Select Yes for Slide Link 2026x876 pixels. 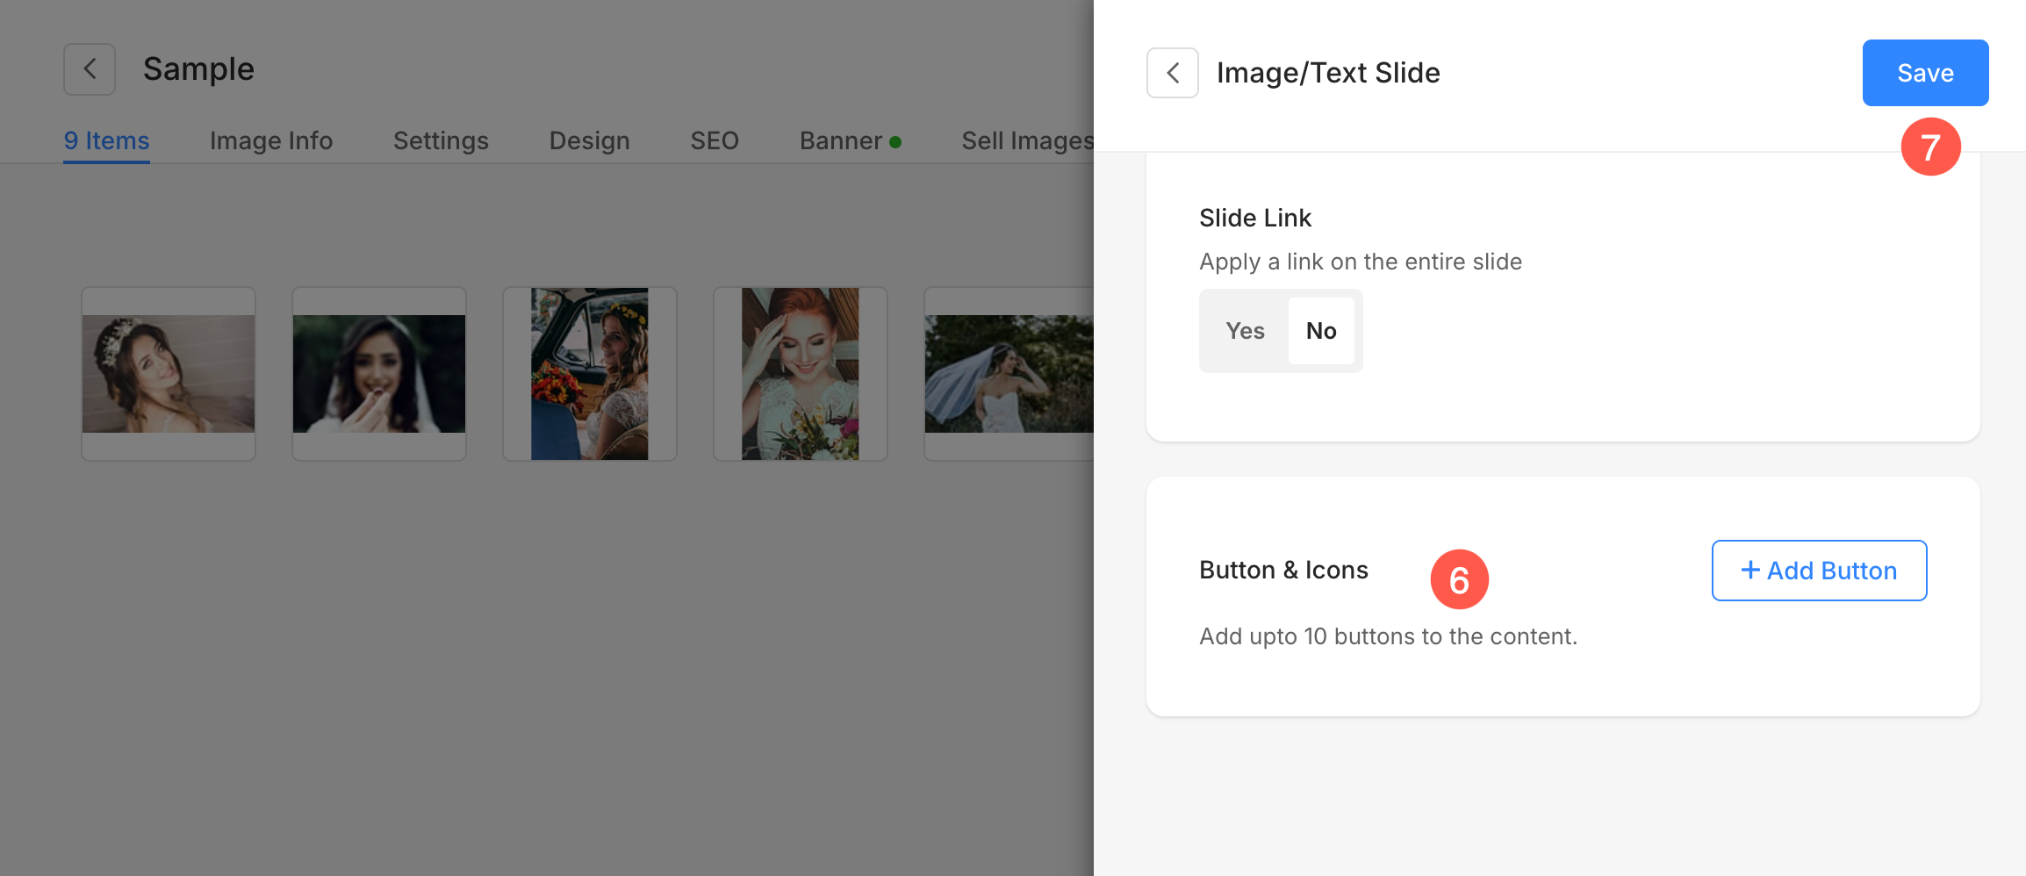coord(1245,331)
